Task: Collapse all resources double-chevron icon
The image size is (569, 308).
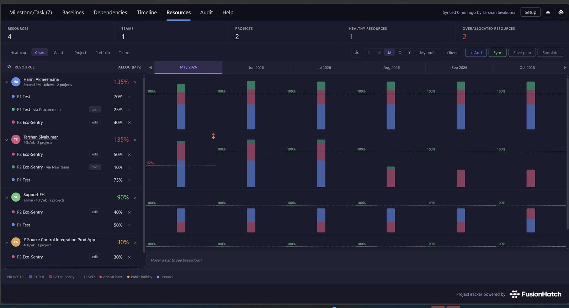Action: coord(9,67)
